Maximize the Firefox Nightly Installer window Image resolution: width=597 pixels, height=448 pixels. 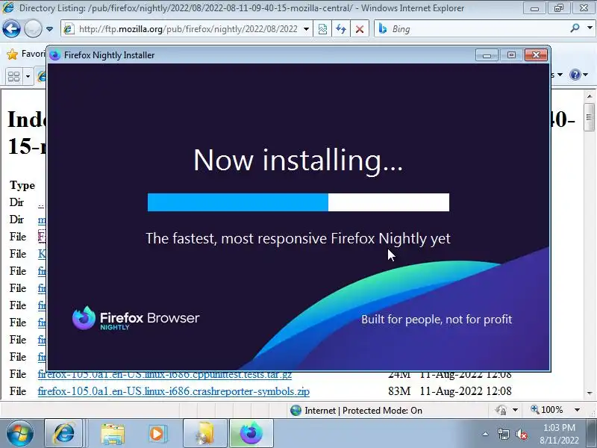tap(511, 55)
